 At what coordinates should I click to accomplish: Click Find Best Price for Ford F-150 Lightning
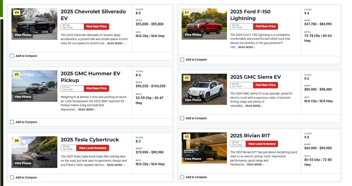pos(265,26)
